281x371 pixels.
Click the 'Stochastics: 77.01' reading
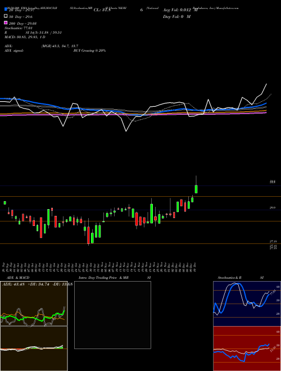pyautogui.click(x=19, y=28)
